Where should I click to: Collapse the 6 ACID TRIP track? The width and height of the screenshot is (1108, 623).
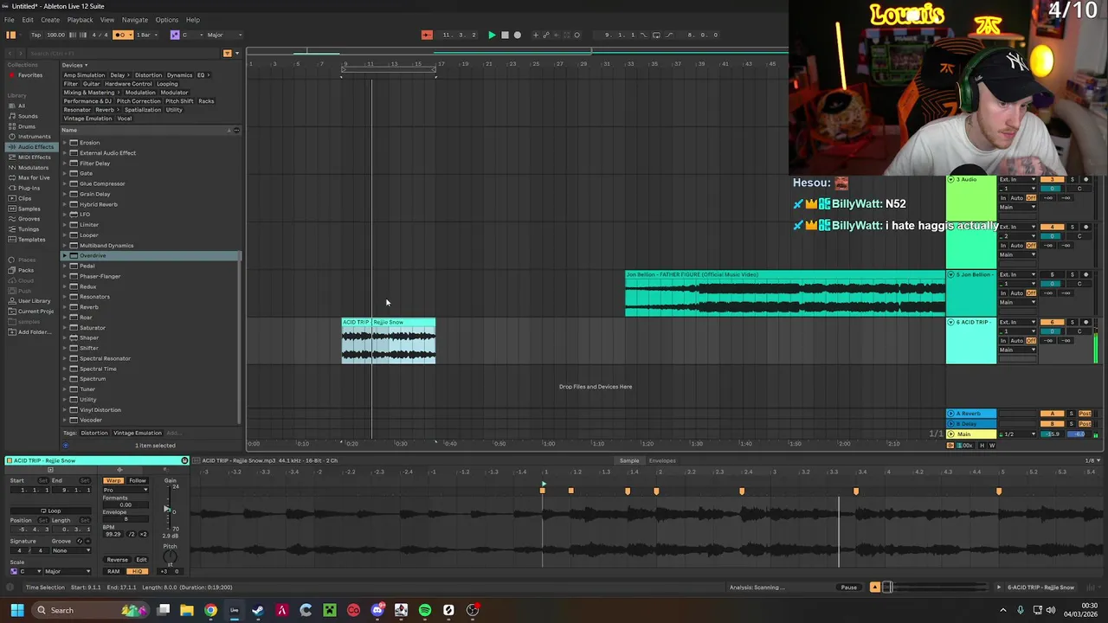[950, 322]
